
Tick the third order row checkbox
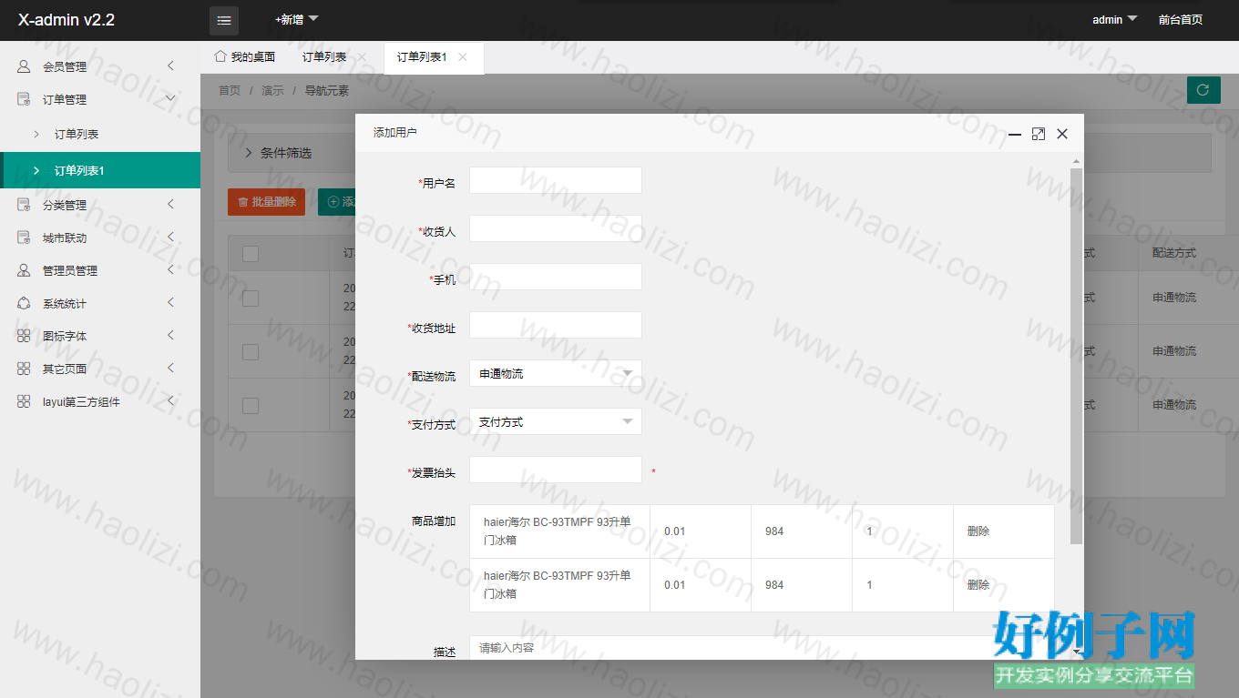pos(251,405)
